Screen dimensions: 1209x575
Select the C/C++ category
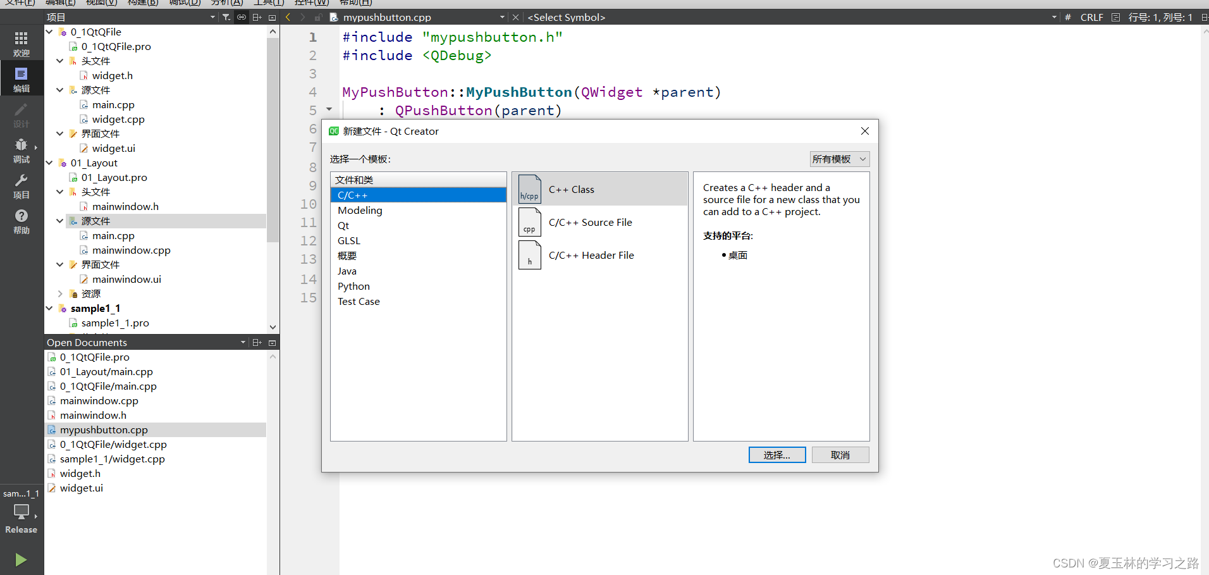(x=418, y=195)
